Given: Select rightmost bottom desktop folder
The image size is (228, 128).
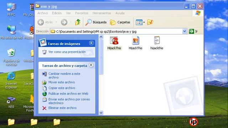Looking at the screenshot, I should [57, 122].
